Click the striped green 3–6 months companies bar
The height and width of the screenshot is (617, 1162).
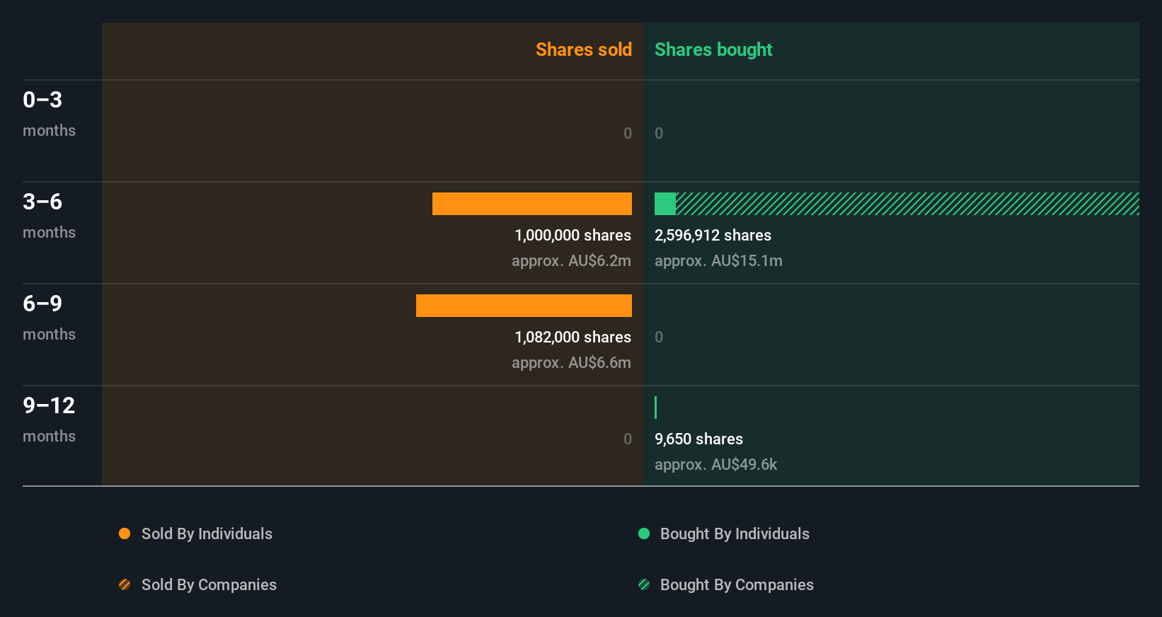[907, 204]
